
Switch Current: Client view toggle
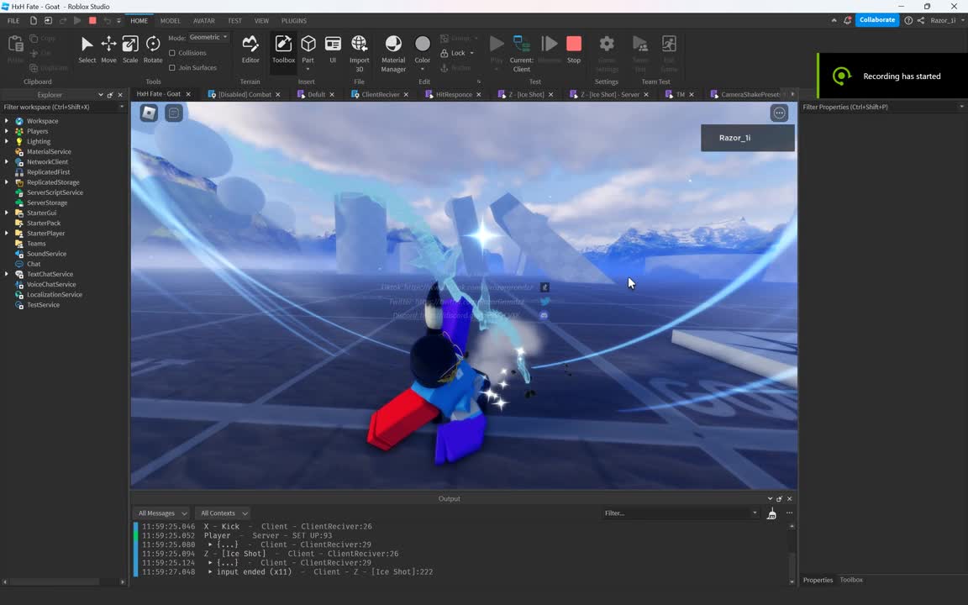pyautogui.click(x=522, y=52)
